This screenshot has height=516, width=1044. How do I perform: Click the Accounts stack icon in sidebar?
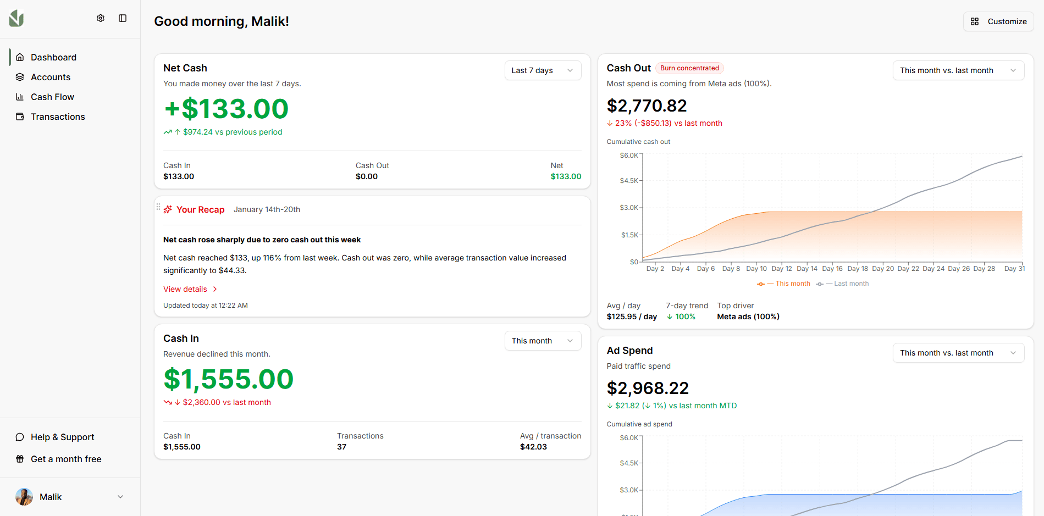tap(20, 77)
